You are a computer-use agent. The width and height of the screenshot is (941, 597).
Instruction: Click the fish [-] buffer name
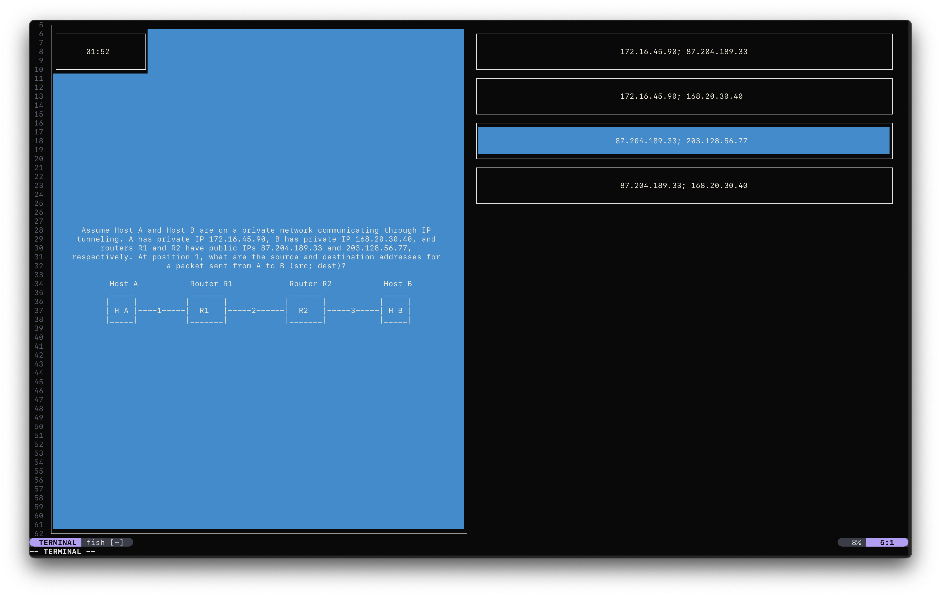click(x=105, y=542)
